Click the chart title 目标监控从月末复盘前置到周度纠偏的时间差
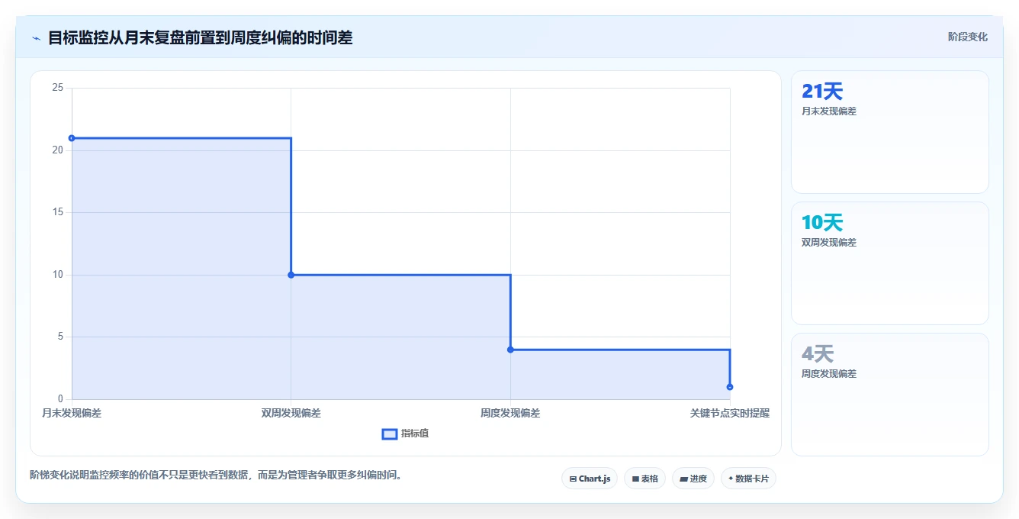Viewport: 1019px width, 519px height. point(201,37)
